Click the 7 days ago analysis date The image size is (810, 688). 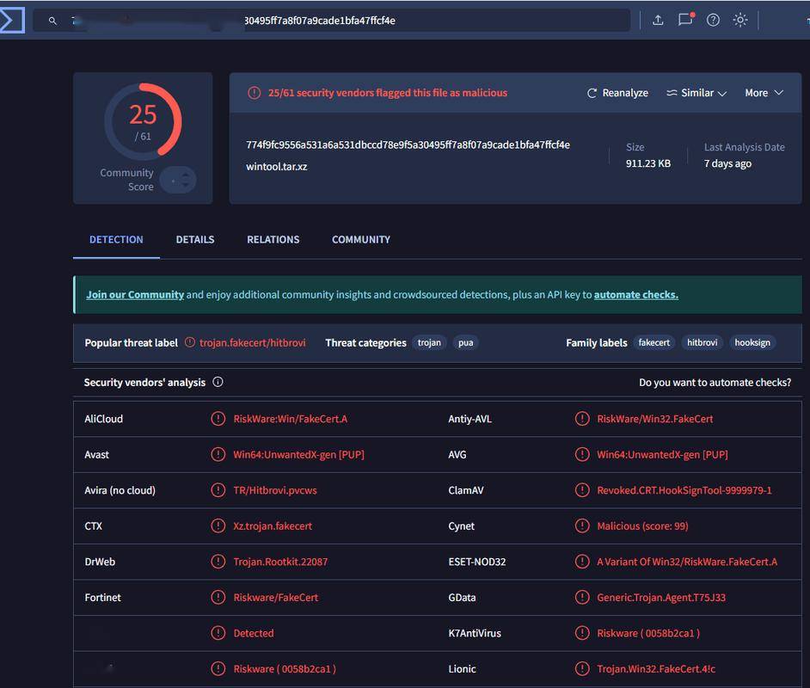point(727,163)
